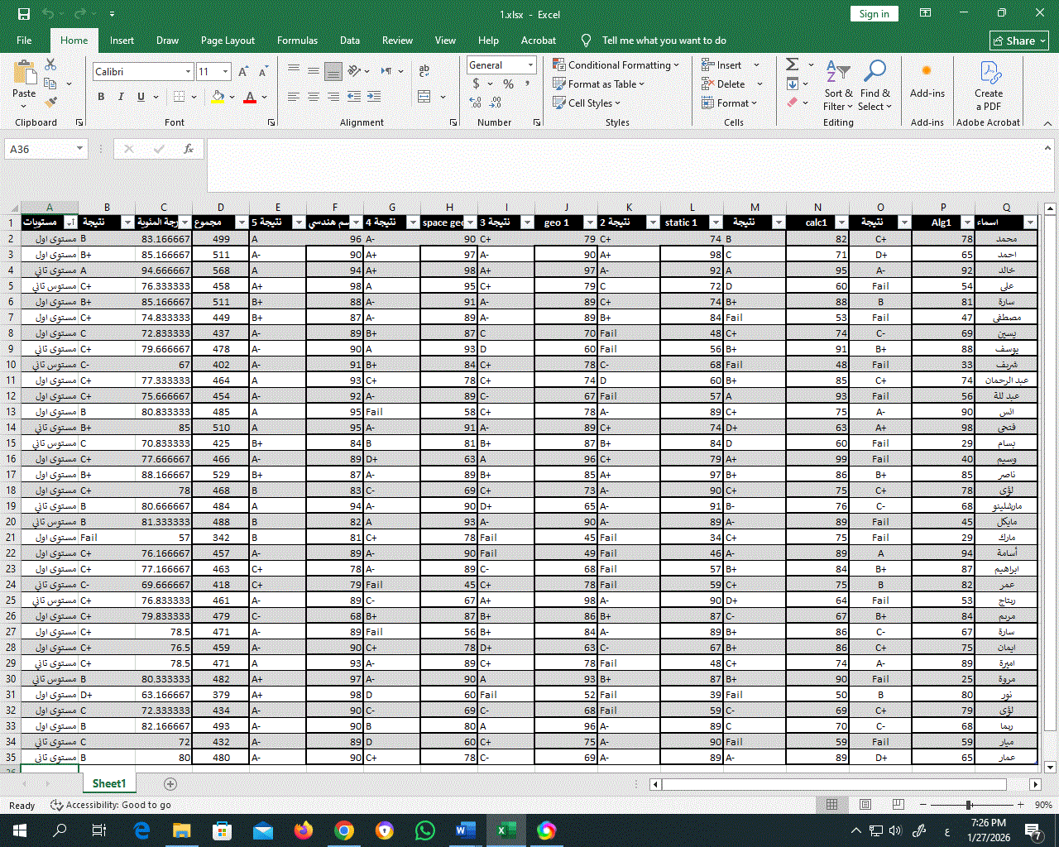1059x847 pixels.
Task: Click the Ribbon Display Options icon
Action: point(926,13)
